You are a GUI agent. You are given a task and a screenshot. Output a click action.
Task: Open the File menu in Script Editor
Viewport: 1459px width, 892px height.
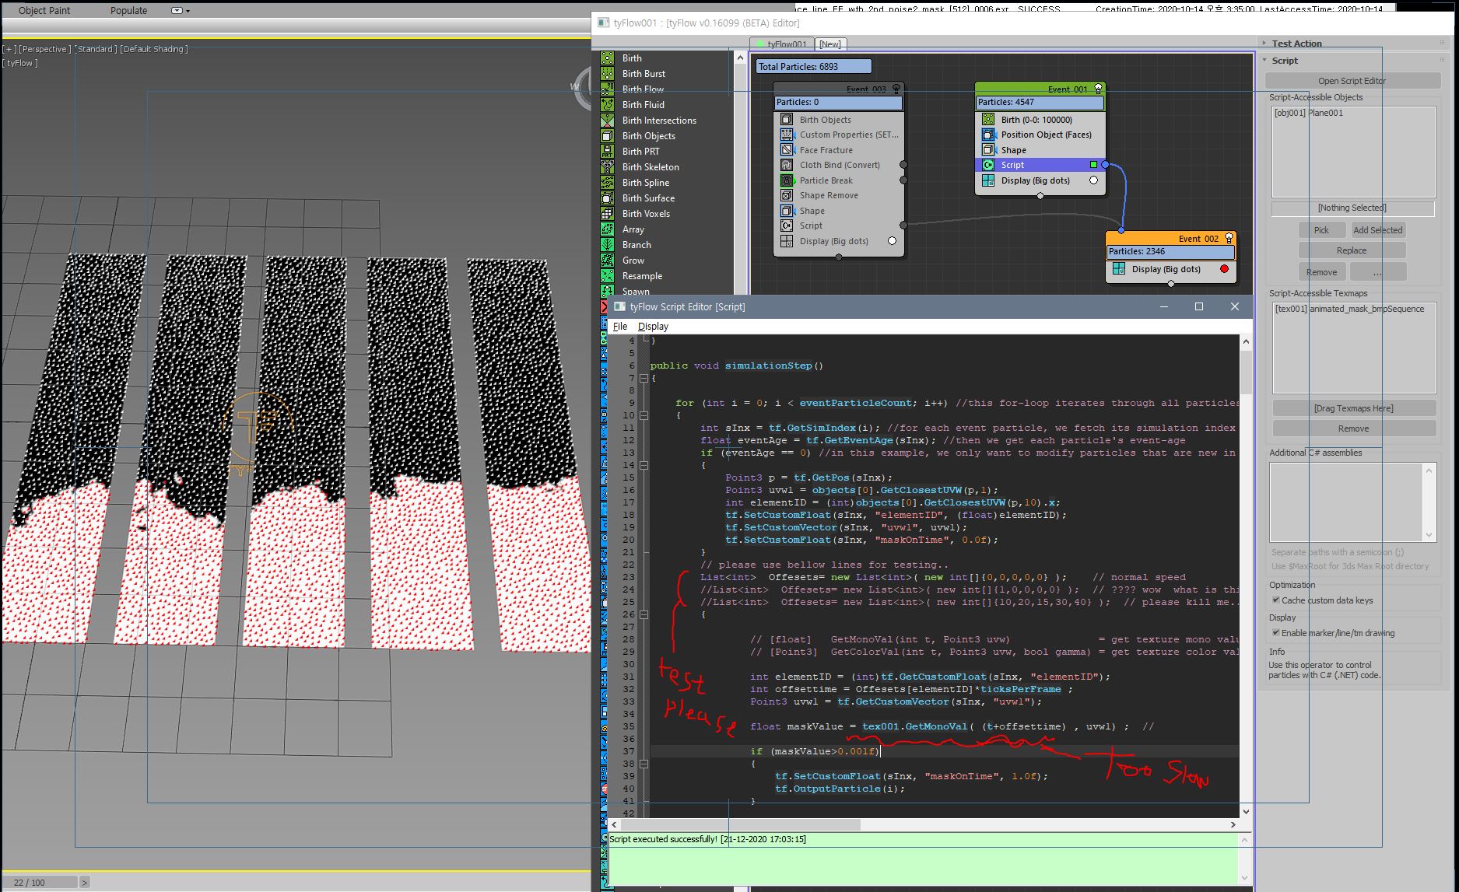[620, 327]
